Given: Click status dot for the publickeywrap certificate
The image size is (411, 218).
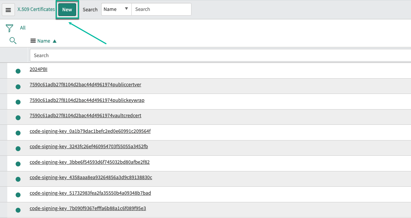Looking at the screenshot, I should click(x=18, y=102).
